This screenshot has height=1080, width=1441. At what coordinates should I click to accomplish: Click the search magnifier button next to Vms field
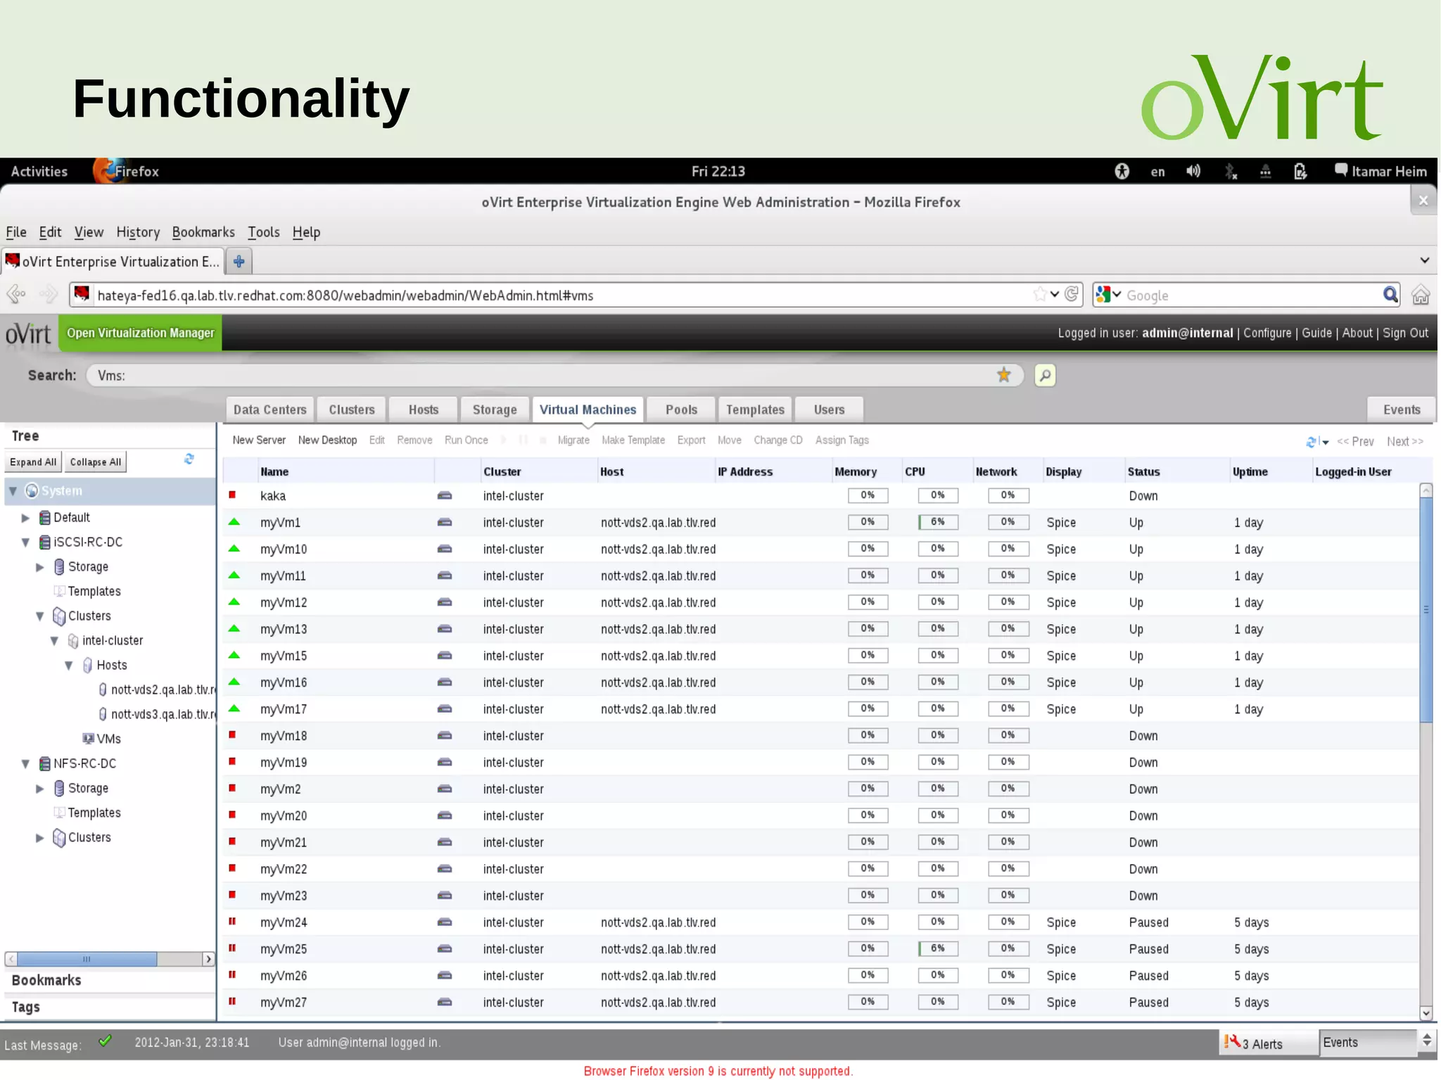(1045, 375)
